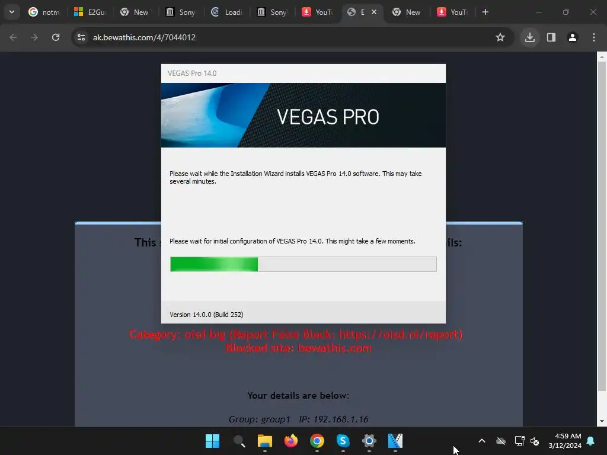This screenshot has height=455, width=607.
Task: Reload the current page
Action: (56, 37)
